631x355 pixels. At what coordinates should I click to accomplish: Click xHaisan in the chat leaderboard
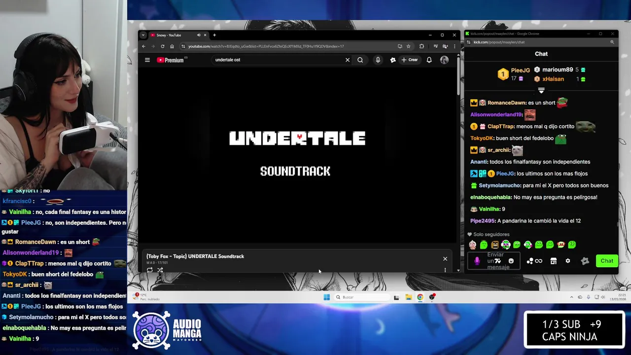coord(553,79)
